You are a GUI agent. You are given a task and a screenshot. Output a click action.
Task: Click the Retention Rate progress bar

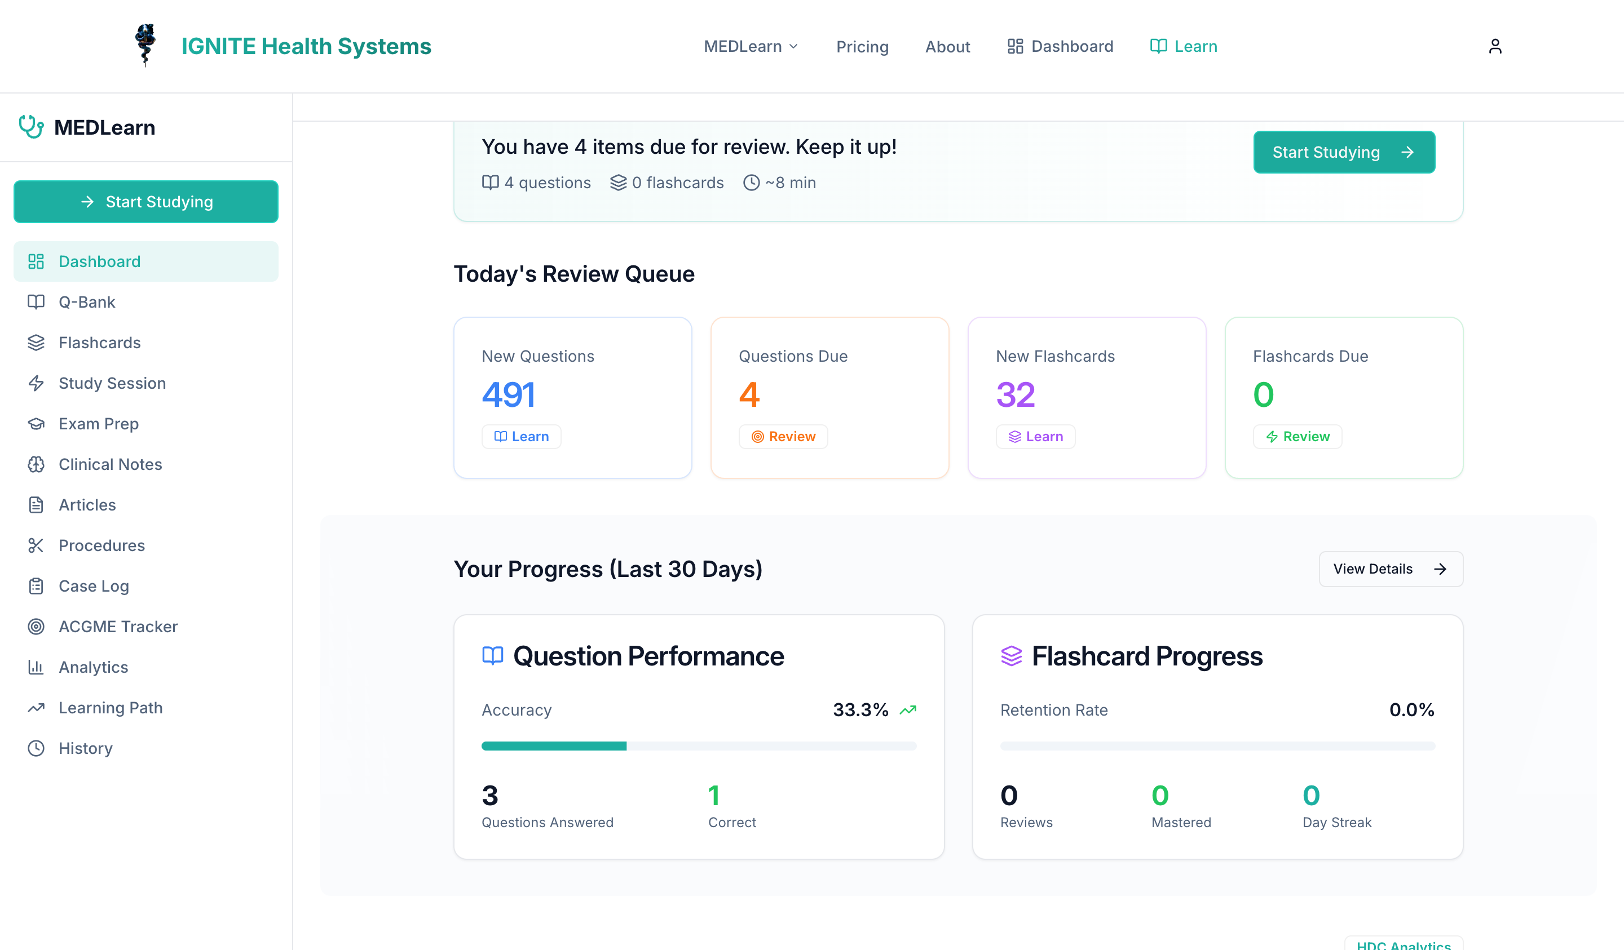tap(1218, 746)
